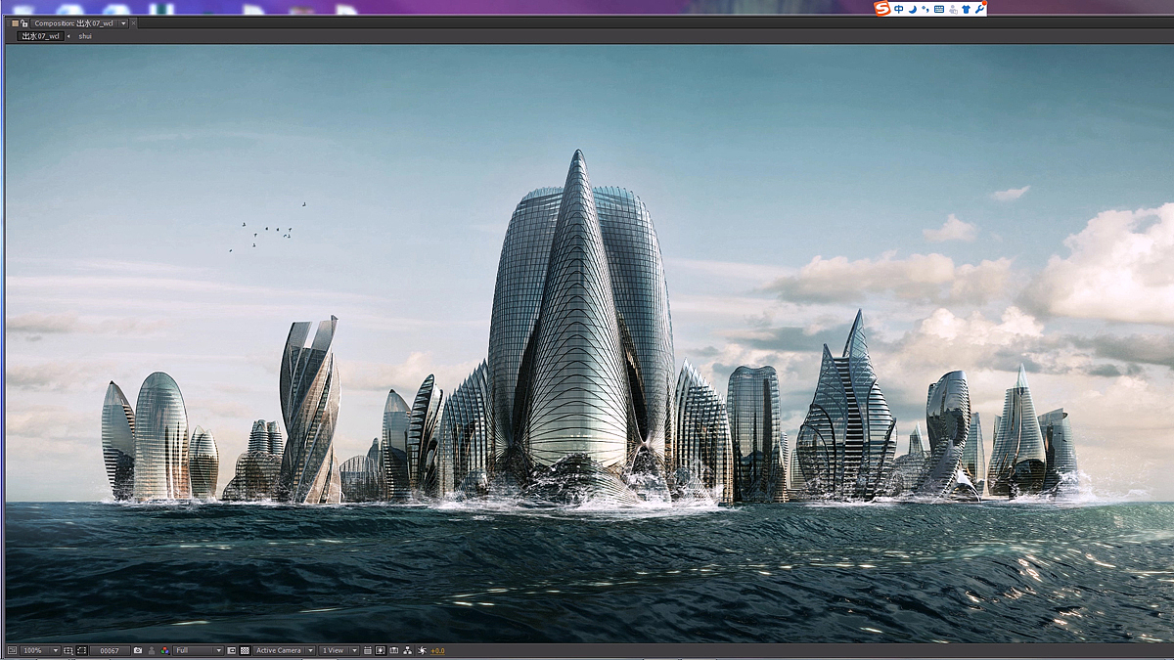Toggle the region of interest icon

pyautogui.click(x=232, y=650)
